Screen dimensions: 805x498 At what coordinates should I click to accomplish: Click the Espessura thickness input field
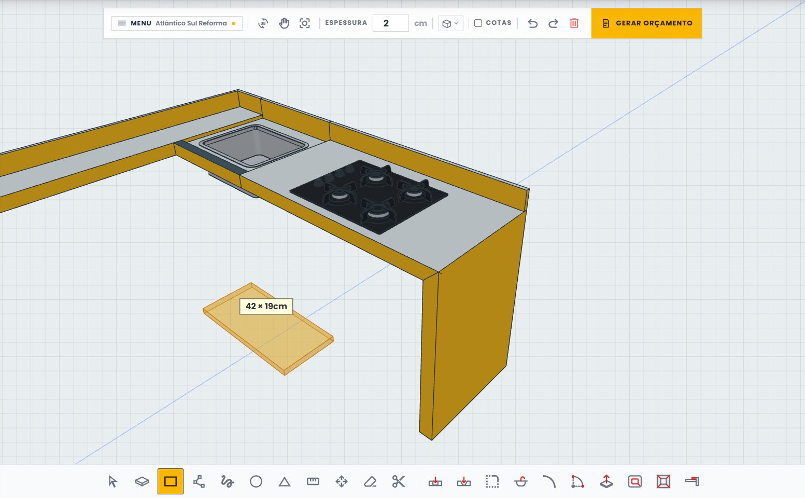[x=391, y=23]
